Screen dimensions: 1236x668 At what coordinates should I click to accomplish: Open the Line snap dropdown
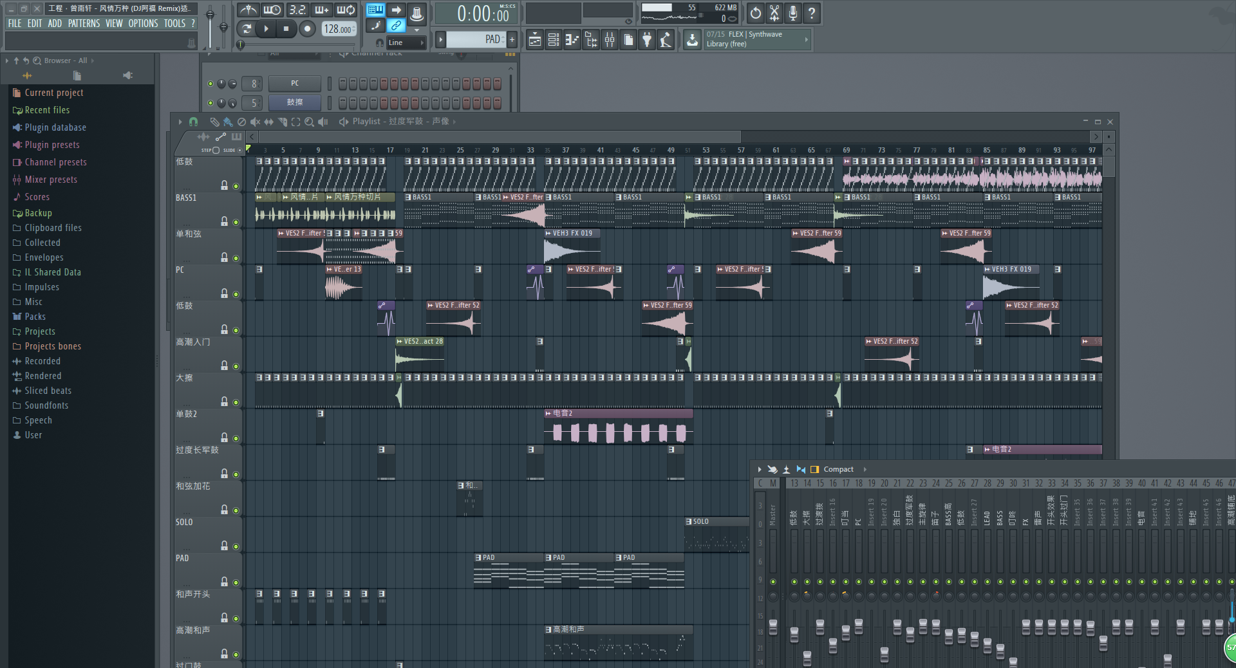[x=406, y=43]
